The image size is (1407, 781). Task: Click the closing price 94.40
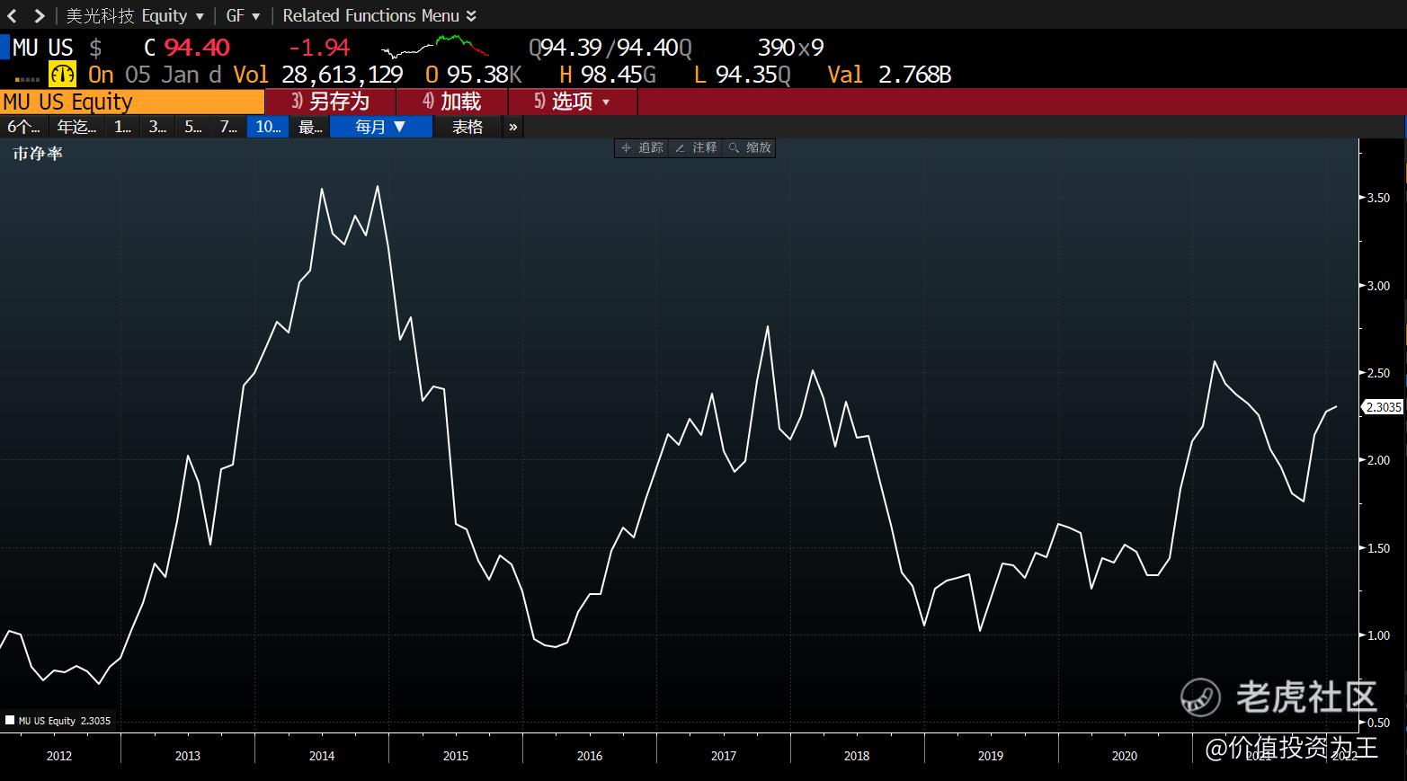tap(197, 47)
